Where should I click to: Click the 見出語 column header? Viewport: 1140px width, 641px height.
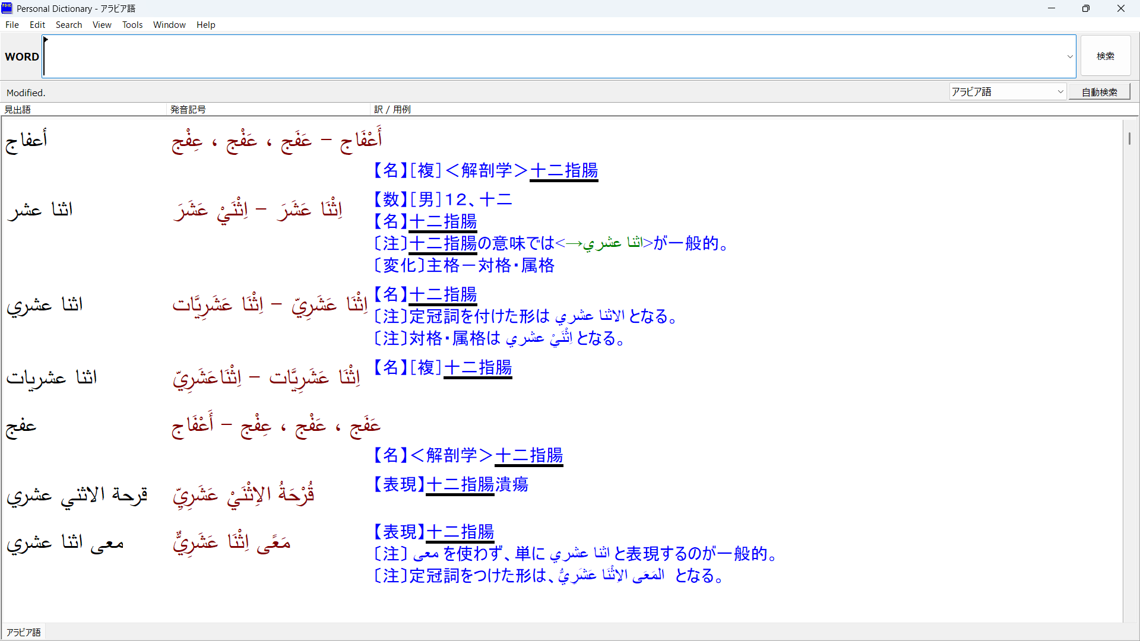18,110
